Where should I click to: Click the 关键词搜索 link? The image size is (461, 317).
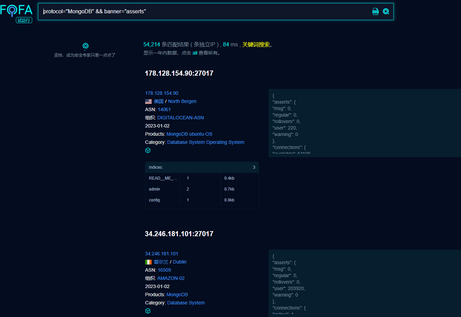256,45
